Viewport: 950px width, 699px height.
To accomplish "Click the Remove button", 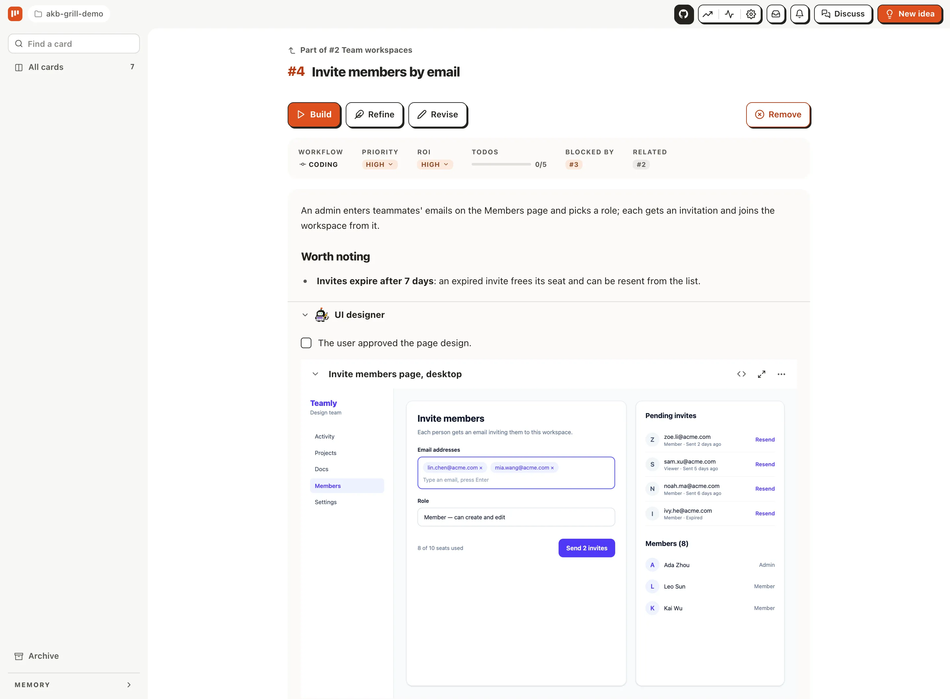I will [778, 114].
